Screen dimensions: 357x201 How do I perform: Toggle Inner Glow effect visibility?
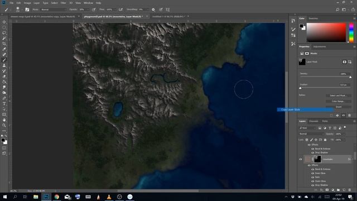point(312,173)
